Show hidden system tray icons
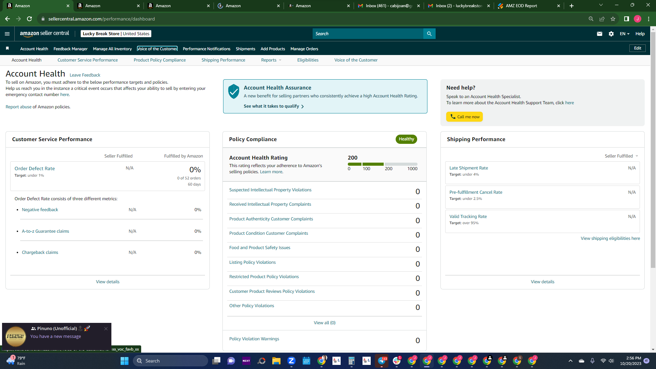656x369 pixels. (x=570, y=361)
